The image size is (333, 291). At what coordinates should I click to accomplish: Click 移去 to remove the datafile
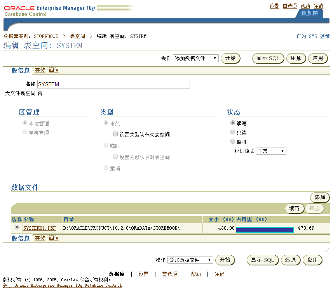point(314,208)
